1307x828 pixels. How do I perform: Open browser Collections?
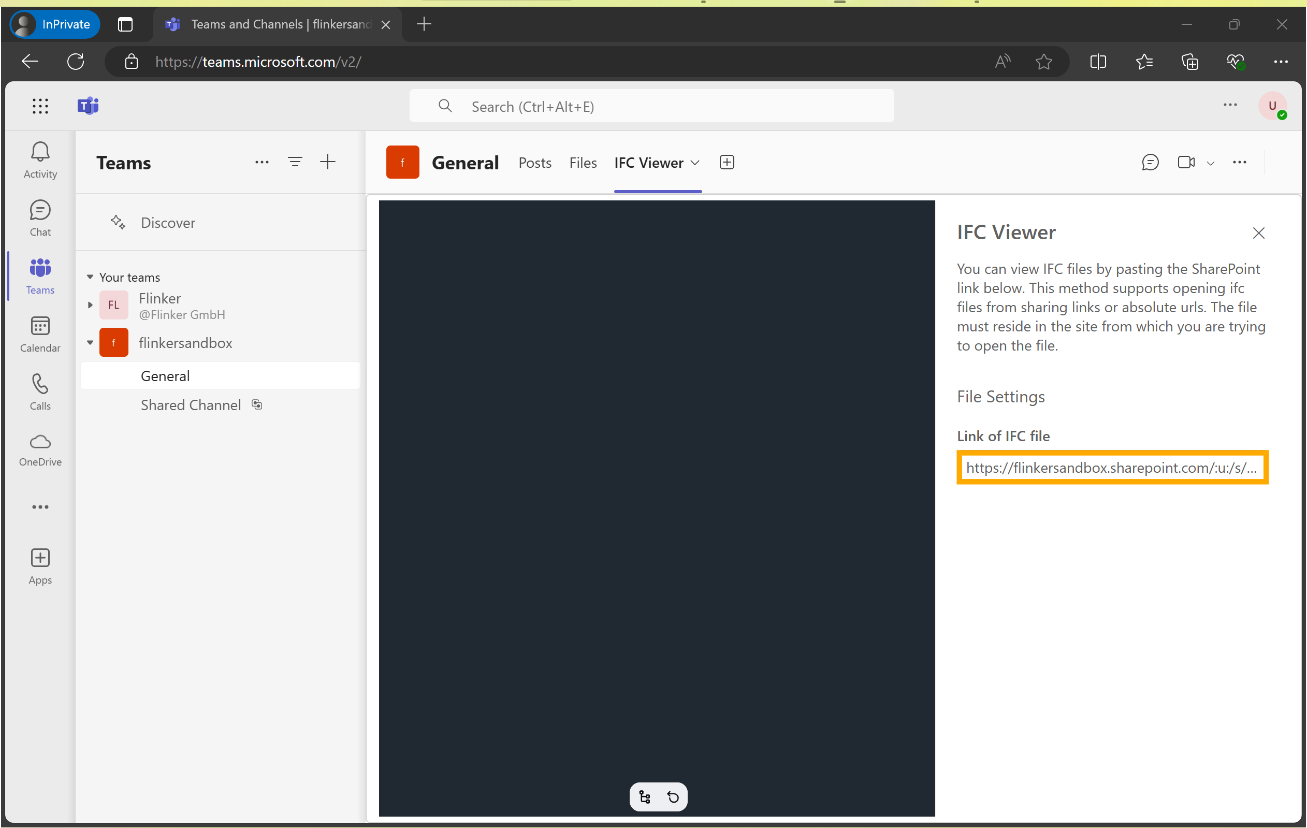[x=1190, y=61]
